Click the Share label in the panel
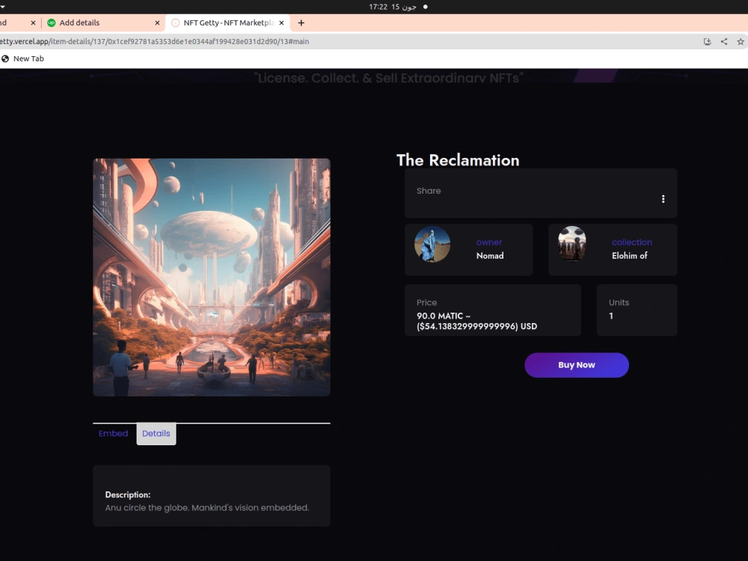The image size is (748, 561). pos(428,191)
